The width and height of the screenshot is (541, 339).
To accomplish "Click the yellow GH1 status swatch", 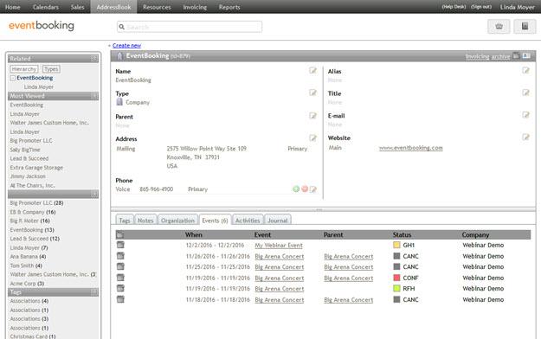I will 396,245.
